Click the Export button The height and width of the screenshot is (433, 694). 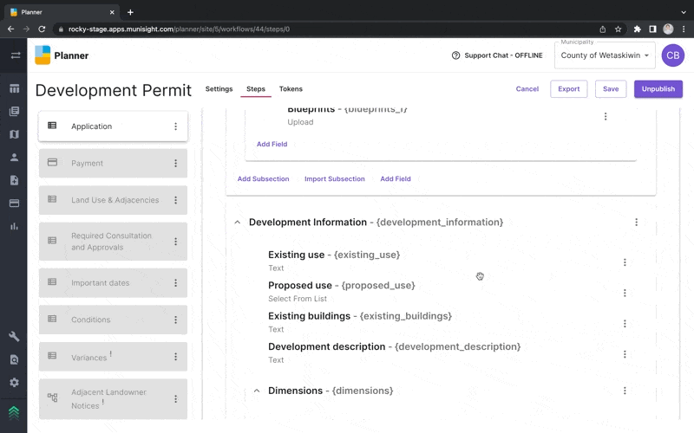(568, 89)
